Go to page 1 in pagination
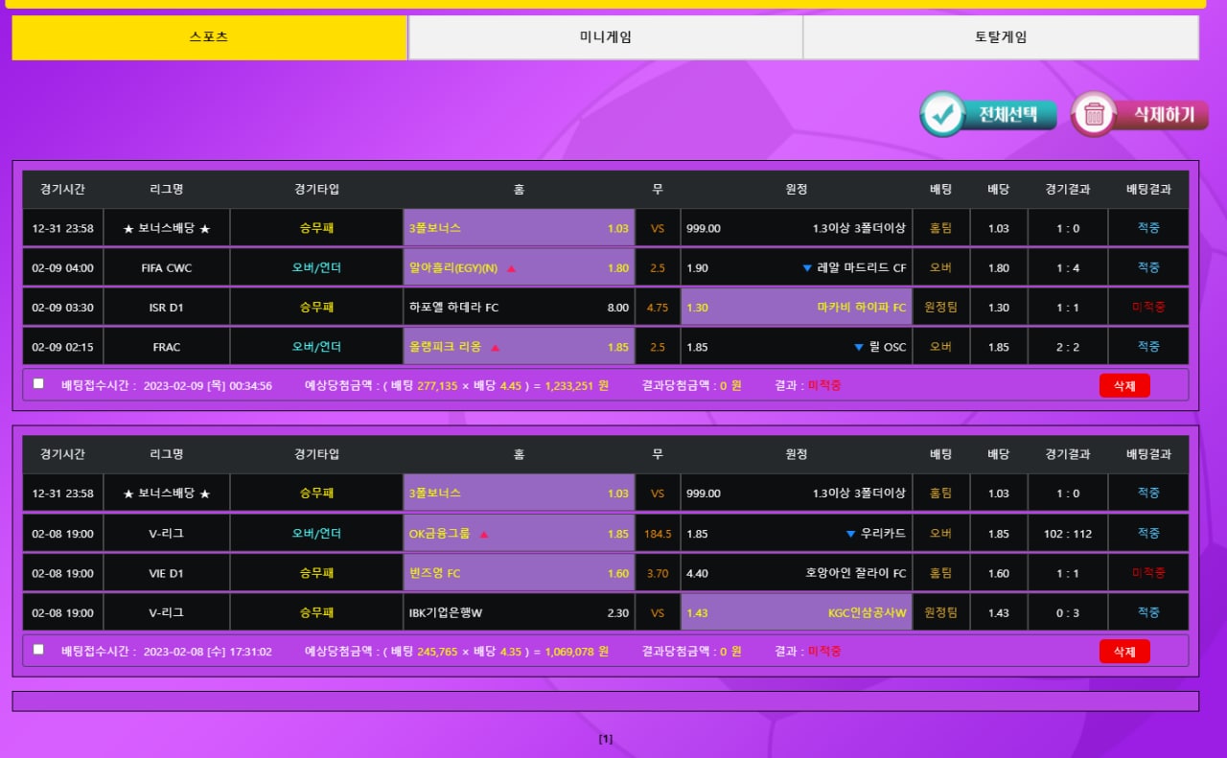 click(606, 739)
